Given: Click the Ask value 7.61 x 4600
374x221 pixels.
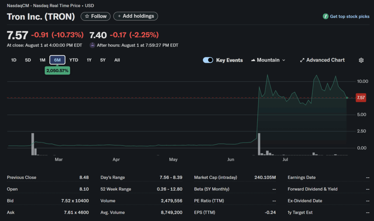Looking at the screenshot, I should tap(76, 212).
